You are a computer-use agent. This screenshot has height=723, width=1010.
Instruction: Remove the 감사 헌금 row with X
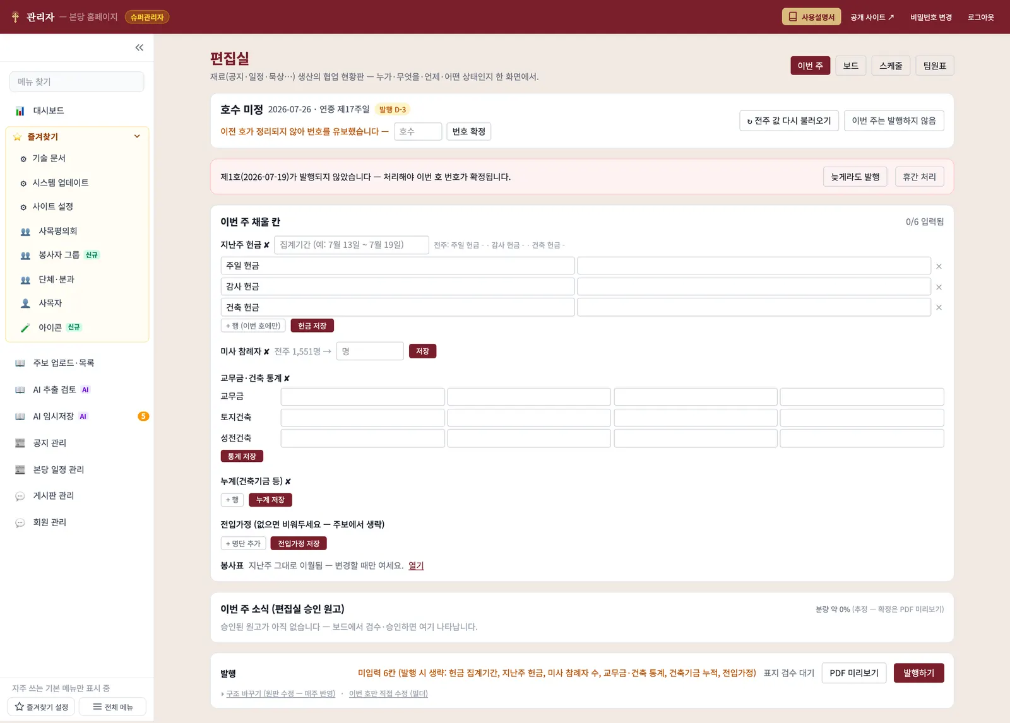click(x=939, y=287)
